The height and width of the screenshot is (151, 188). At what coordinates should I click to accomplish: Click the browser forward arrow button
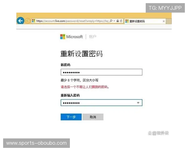pyautogui.click(x=28, y=21)
